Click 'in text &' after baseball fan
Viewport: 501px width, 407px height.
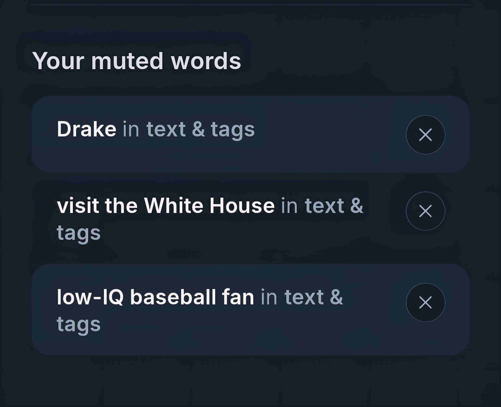(302, 297)
